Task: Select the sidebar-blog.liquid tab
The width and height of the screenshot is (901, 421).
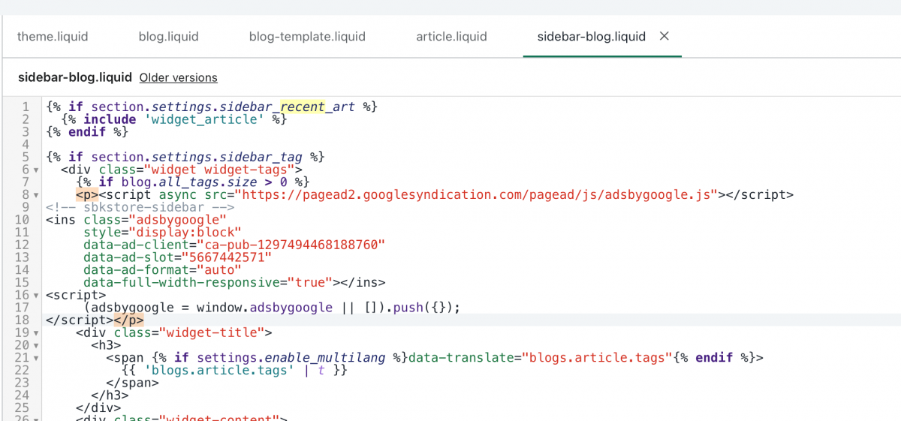Action: [591, 36]
